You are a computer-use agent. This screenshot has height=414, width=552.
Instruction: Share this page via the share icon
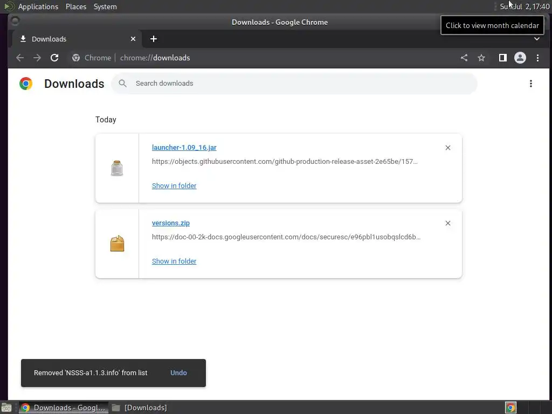pyautogui.click(x=464, y=58)
